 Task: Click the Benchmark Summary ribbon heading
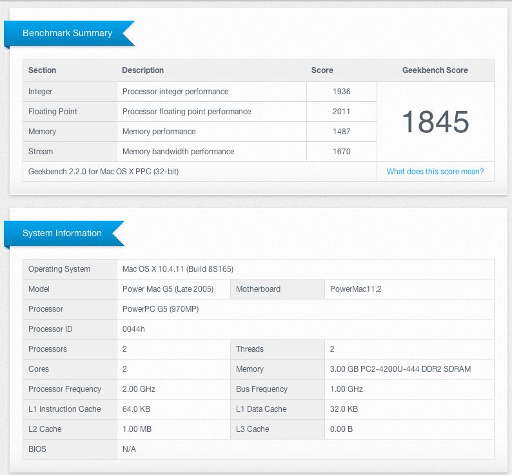(67, 34)
